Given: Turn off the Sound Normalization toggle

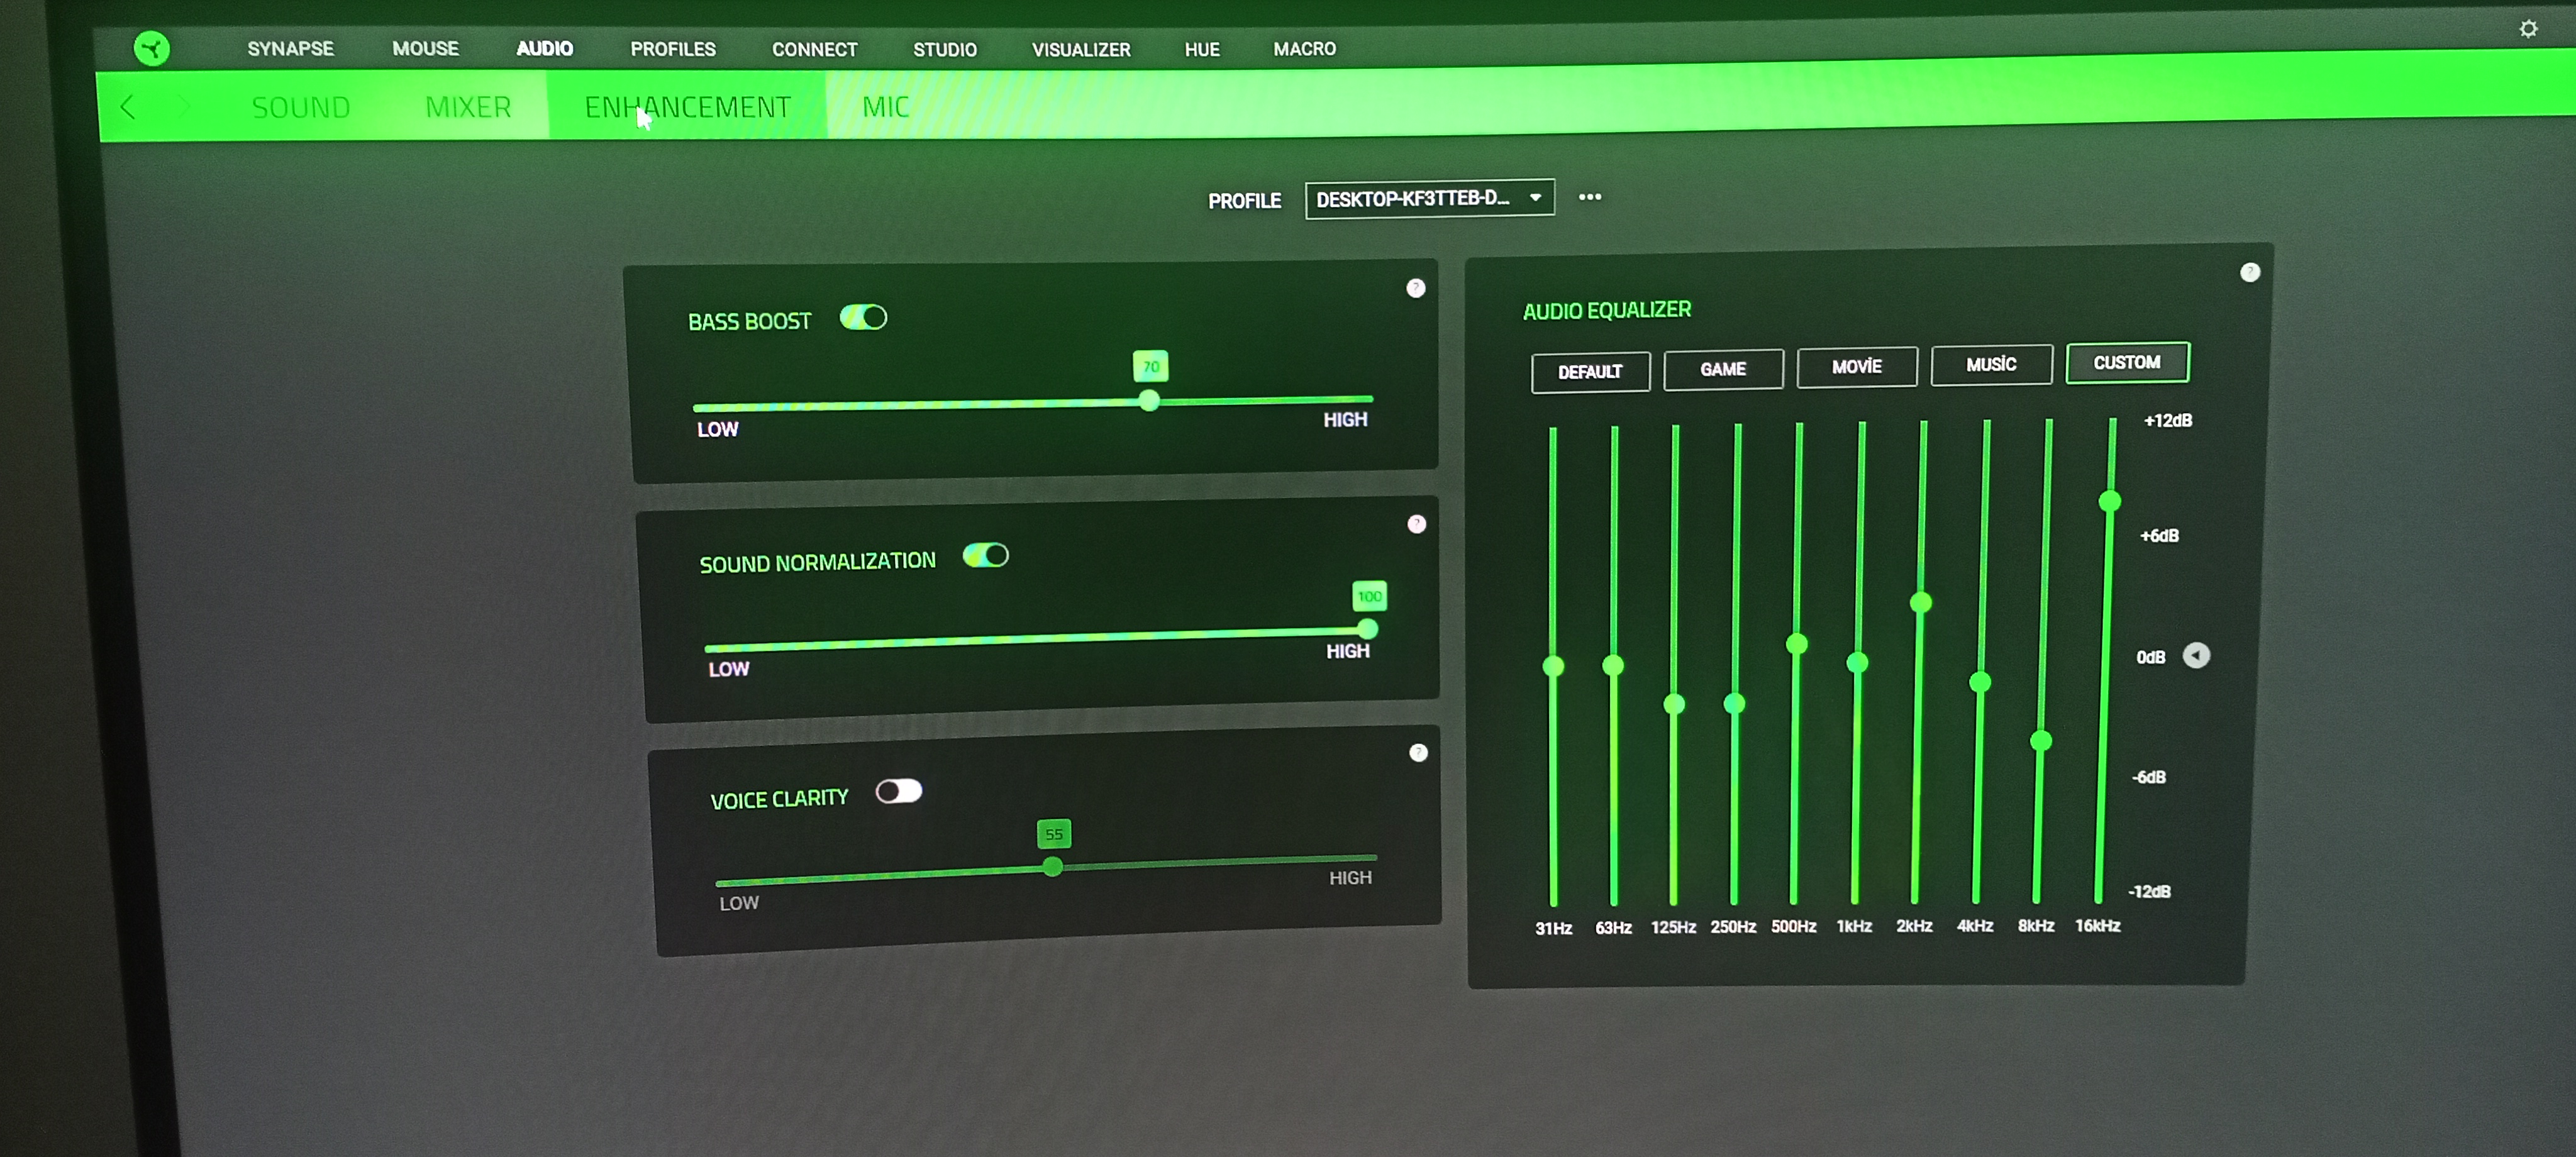Looking at the screenshot, I should pyautogui.click(x=985, y=555).
